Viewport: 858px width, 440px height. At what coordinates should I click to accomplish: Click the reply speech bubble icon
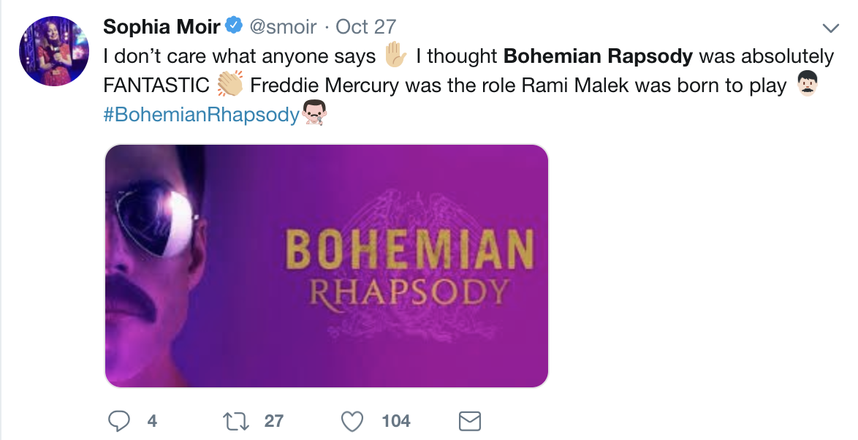pyautogui.click(x=119, y=421)
